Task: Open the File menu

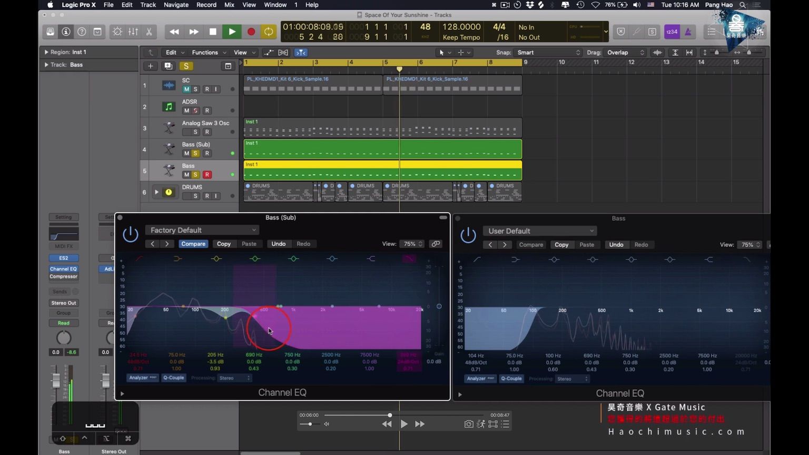Action: (108, 5)
